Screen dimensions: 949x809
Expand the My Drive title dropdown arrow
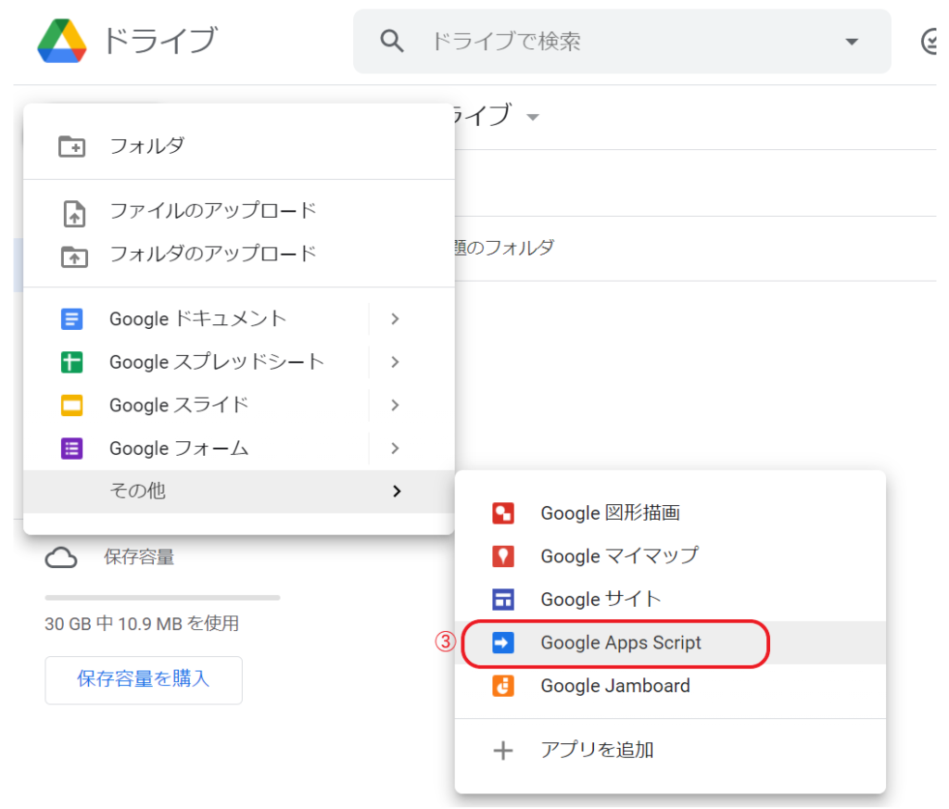[x=533, y=118]
